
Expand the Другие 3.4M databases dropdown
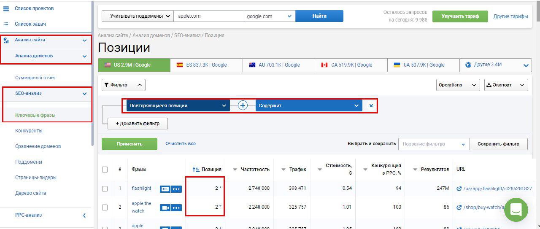point(526,65)
